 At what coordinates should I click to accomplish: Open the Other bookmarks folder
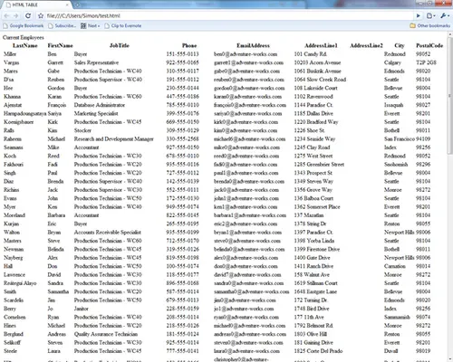click(x=429, y=25)
